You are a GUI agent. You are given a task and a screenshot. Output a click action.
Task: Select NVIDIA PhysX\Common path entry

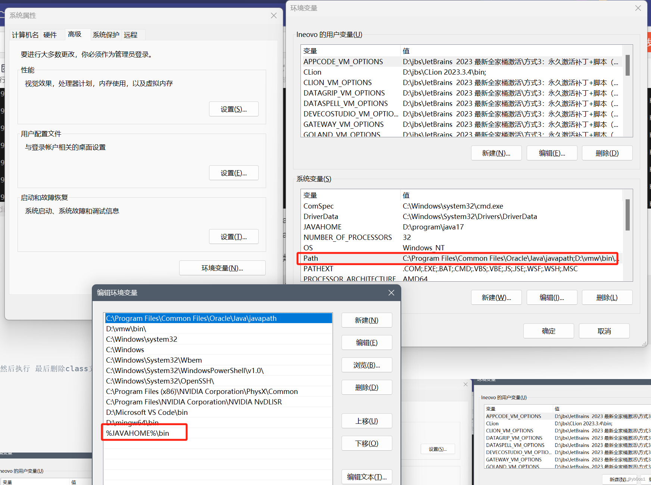[x=218, y=391]
